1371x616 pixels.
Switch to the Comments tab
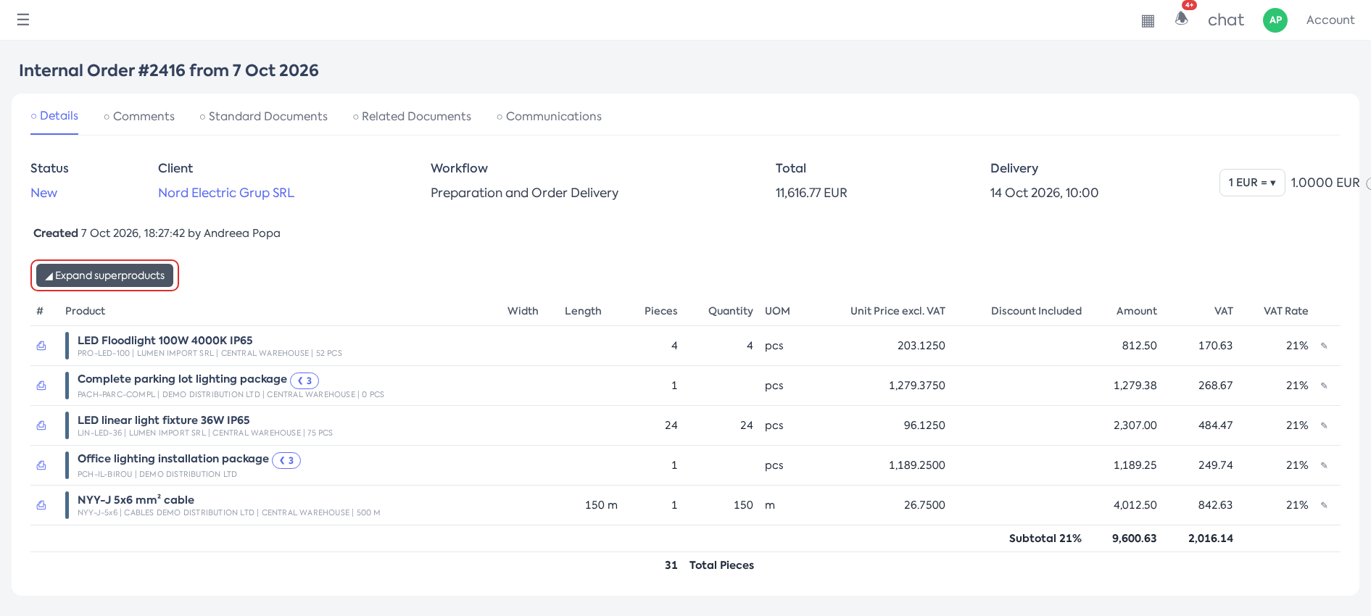point(139,116)
